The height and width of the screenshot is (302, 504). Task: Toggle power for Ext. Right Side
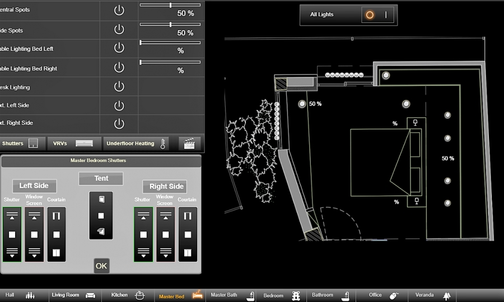click(x=119, y=123)
